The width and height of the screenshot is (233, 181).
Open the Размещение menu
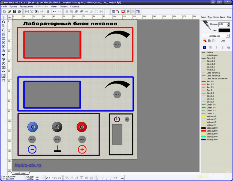tap(26, 6)
